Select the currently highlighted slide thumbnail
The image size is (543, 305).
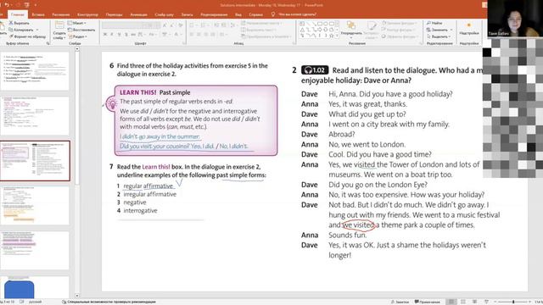pos(35,161)
